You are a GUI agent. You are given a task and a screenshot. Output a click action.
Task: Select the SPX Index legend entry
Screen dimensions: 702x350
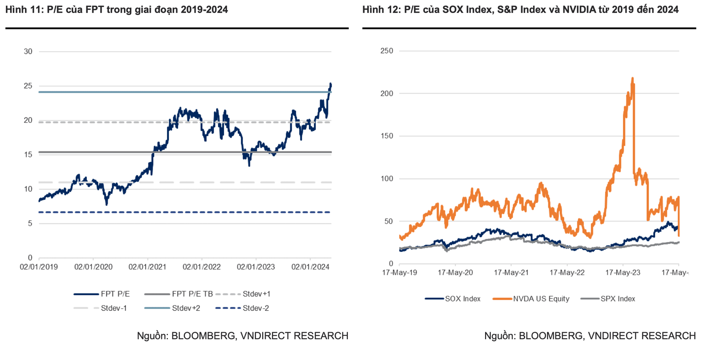tap(608, 299)
